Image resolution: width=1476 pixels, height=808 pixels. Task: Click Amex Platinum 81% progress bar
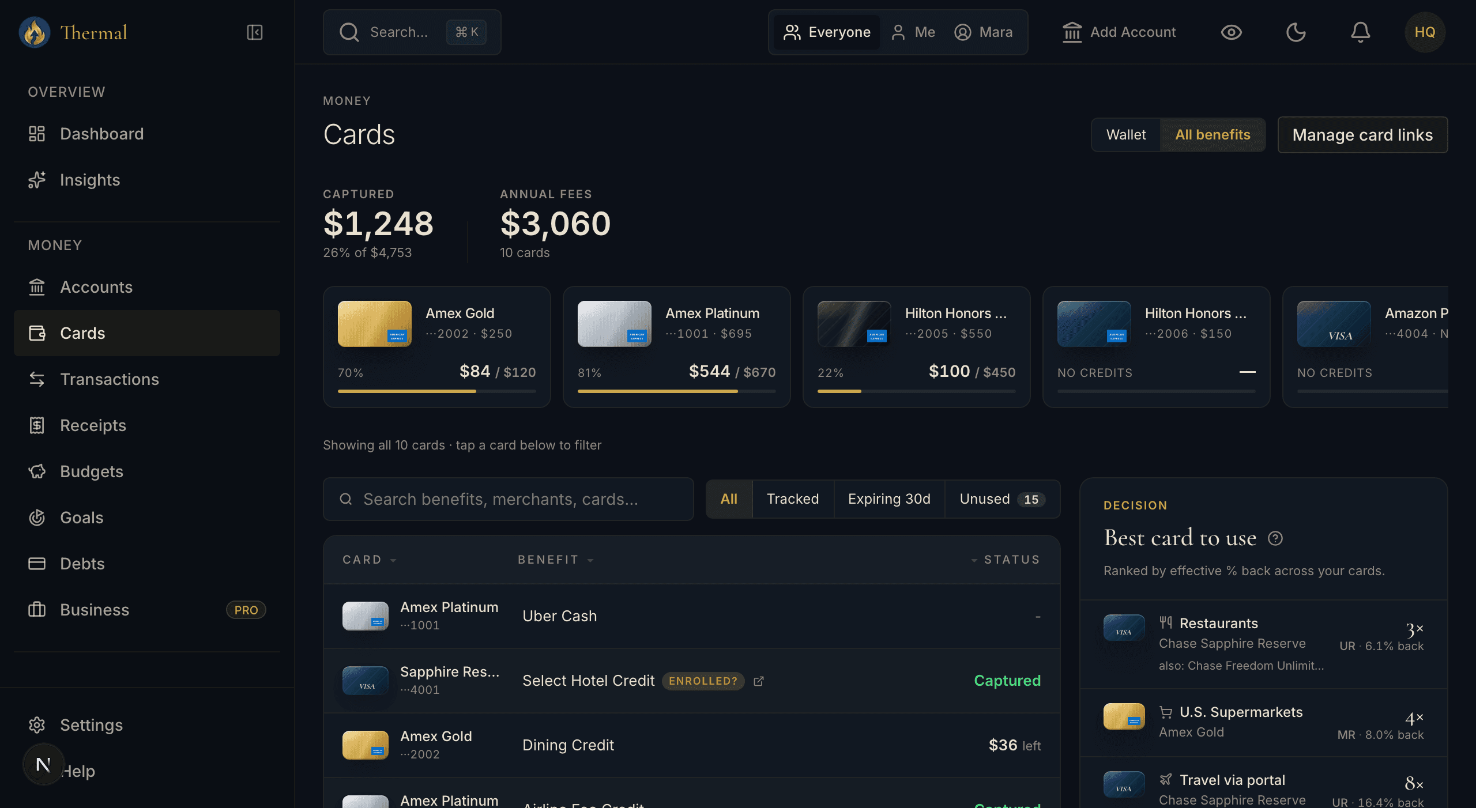pyautogui.click(x=677, y=391)
